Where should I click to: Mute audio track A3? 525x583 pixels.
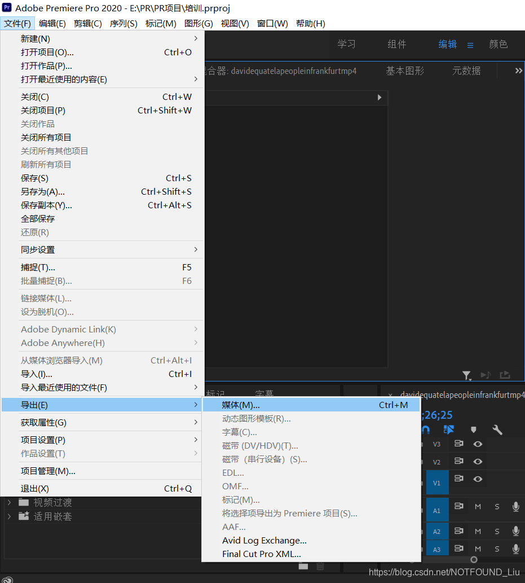(478, 549)
